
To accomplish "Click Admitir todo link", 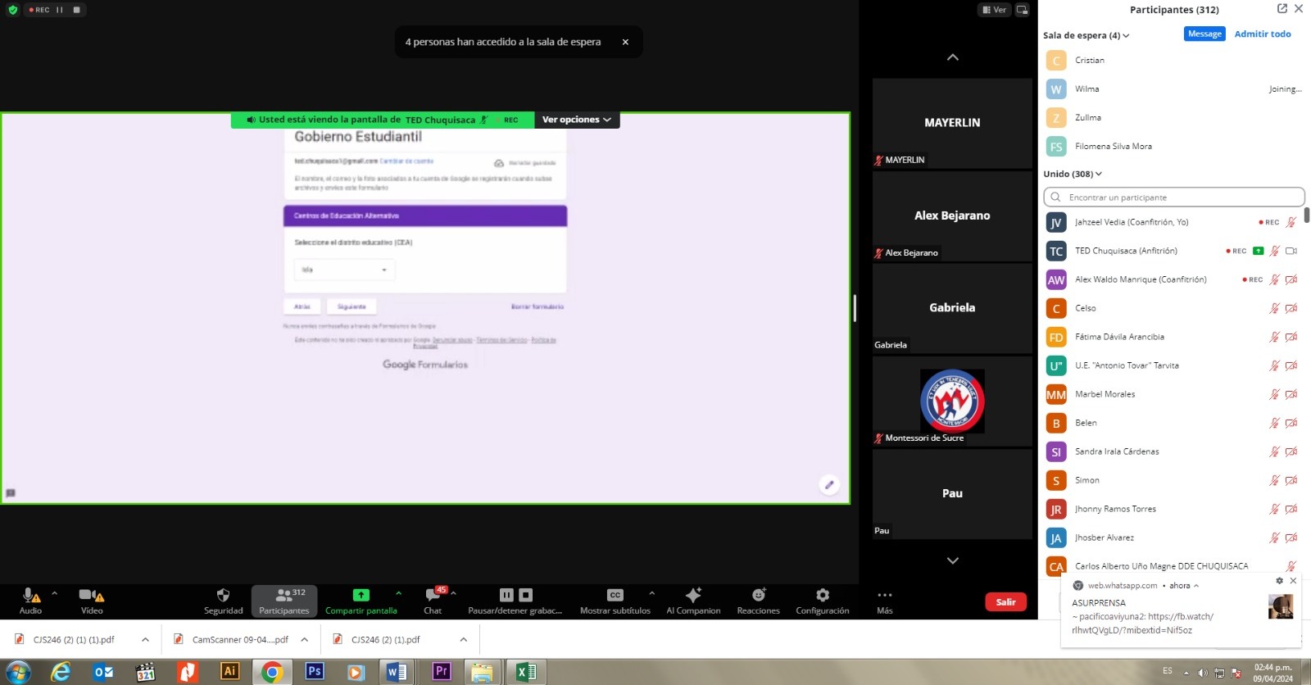I will coord(1263,34).
